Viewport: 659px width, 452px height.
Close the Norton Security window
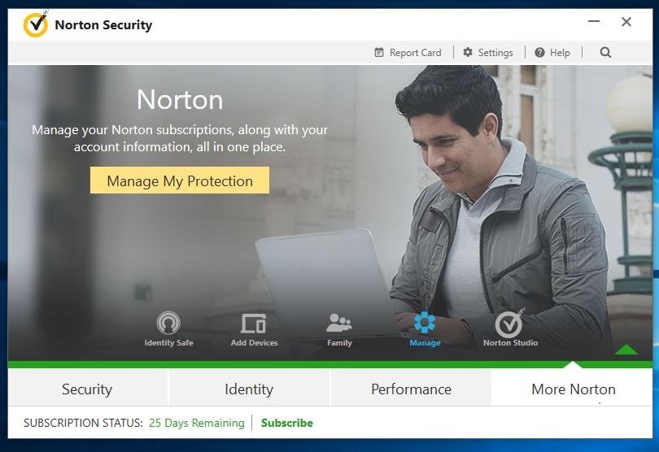coord(626,22)
